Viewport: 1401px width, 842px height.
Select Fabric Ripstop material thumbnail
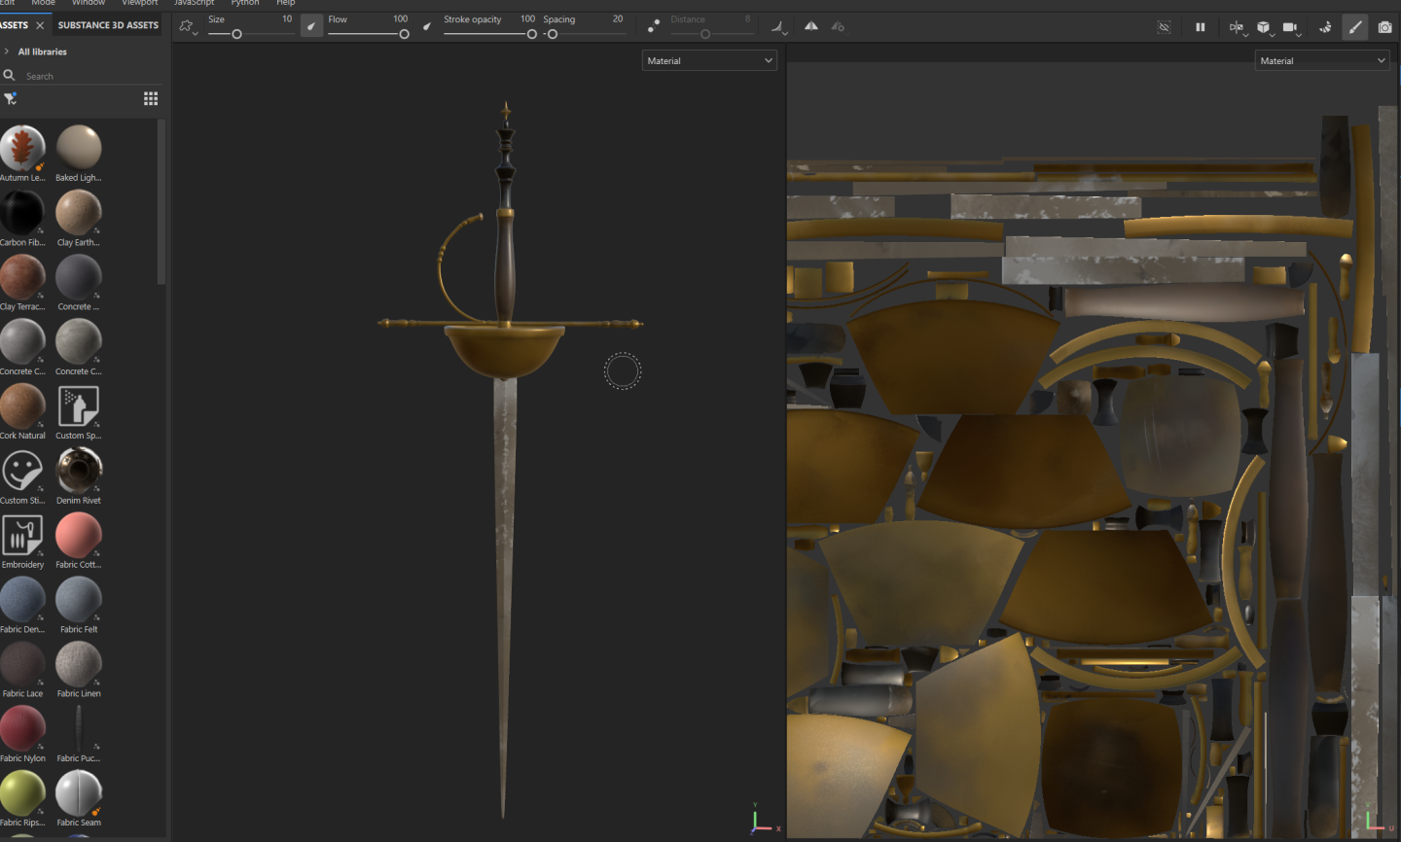point(22,792)
